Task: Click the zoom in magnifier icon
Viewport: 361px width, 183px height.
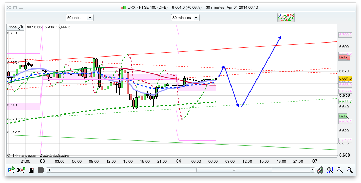Action: point(349,170)
